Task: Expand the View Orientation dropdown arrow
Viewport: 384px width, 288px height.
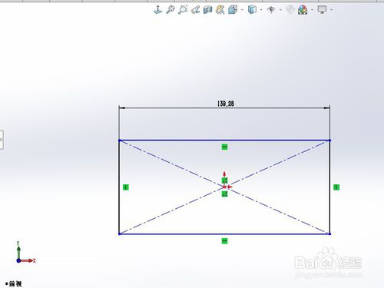Action: pos(242,10)
